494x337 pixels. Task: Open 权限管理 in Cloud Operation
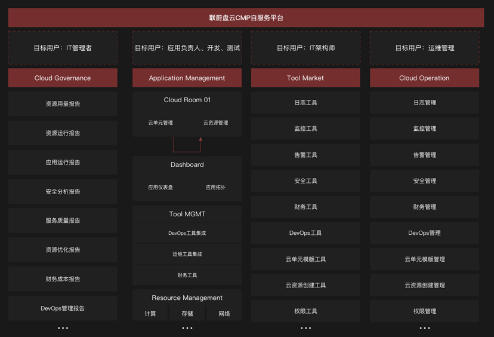pyautogui.click(x=424, y=311)
